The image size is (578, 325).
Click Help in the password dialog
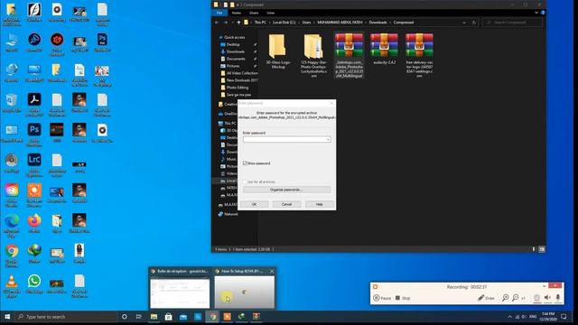click(x=319, y=204)
